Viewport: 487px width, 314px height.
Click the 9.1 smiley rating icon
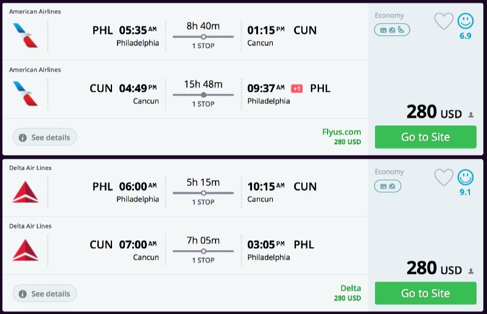466,177
